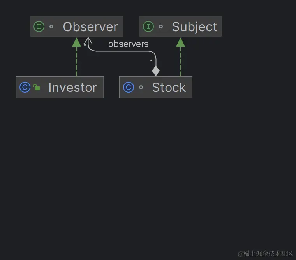
Task: Select the Stock node label
Action: [x=169, y=88]
